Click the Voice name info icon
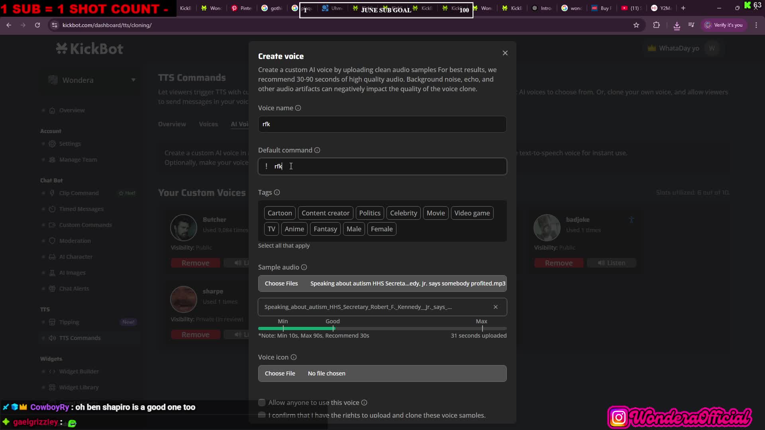 [298, 108]
